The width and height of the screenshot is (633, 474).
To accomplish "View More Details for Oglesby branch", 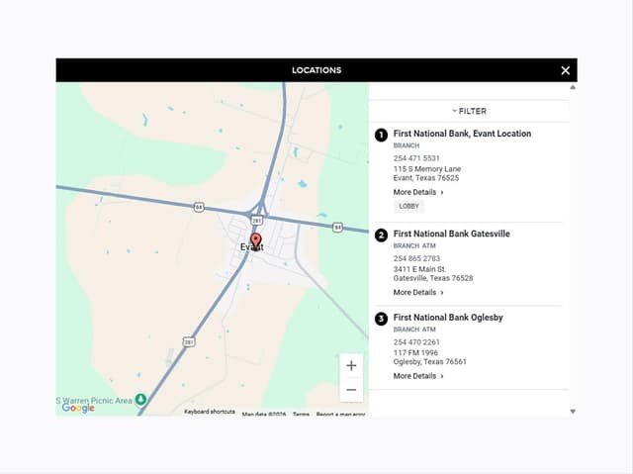I will point(418,376).
